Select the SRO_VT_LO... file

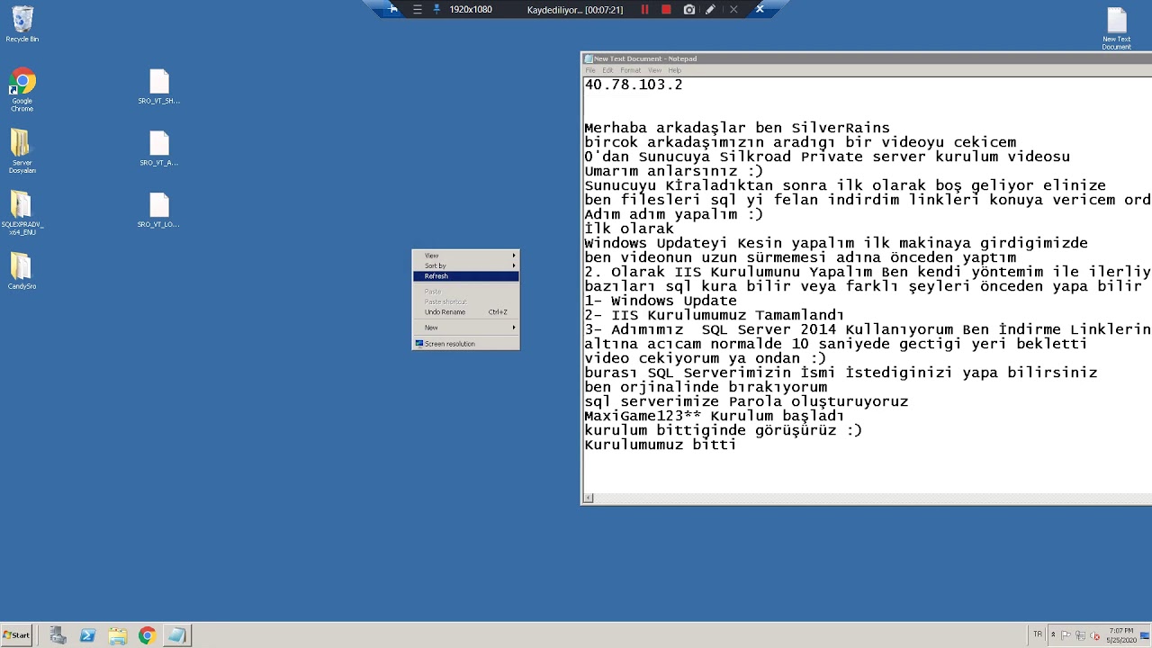click(x=159, y=211)
